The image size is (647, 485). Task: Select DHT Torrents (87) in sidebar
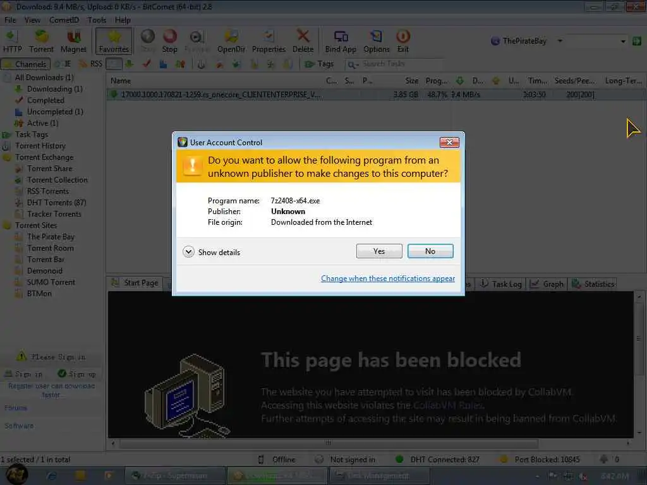(x=56, y=203)
